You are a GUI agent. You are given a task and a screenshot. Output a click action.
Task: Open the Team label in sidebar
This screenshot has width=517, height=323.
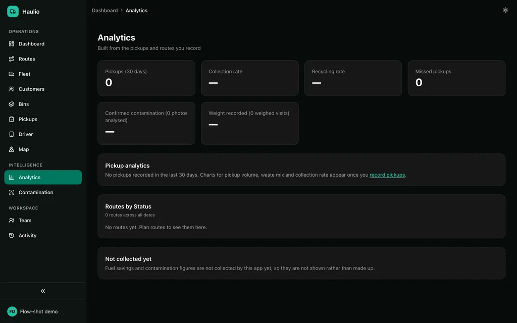point(25,221)
